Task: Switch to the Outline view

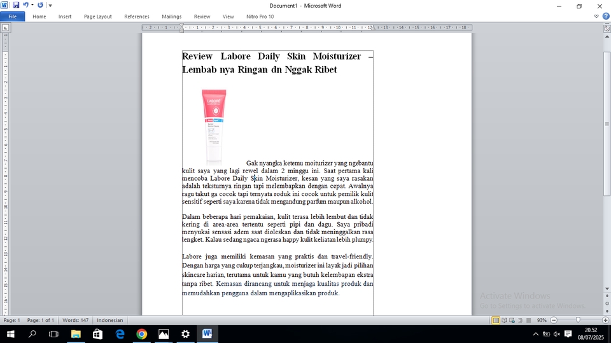Action: pyautogui.click(x=520, y=320)
